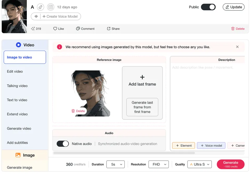Open the model profile thumbnail

point(14,16)
